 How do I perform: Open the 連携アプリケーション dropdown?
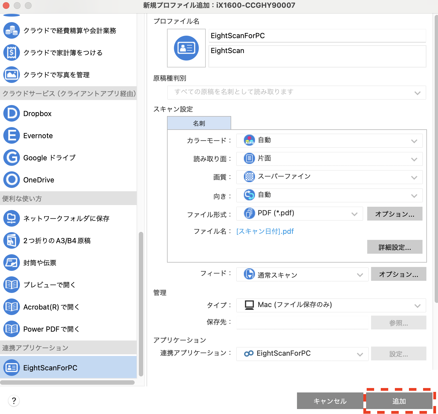302,354
